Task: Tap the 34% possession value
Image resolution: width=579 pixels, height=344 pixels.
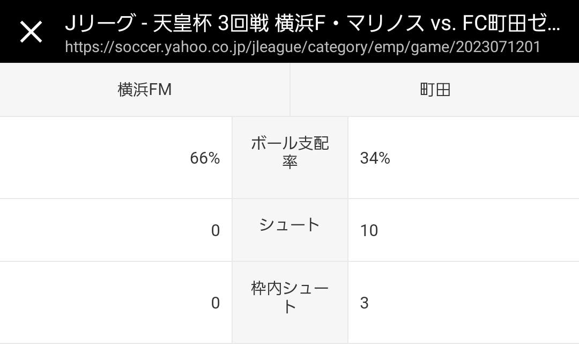Action: (375, 158)
